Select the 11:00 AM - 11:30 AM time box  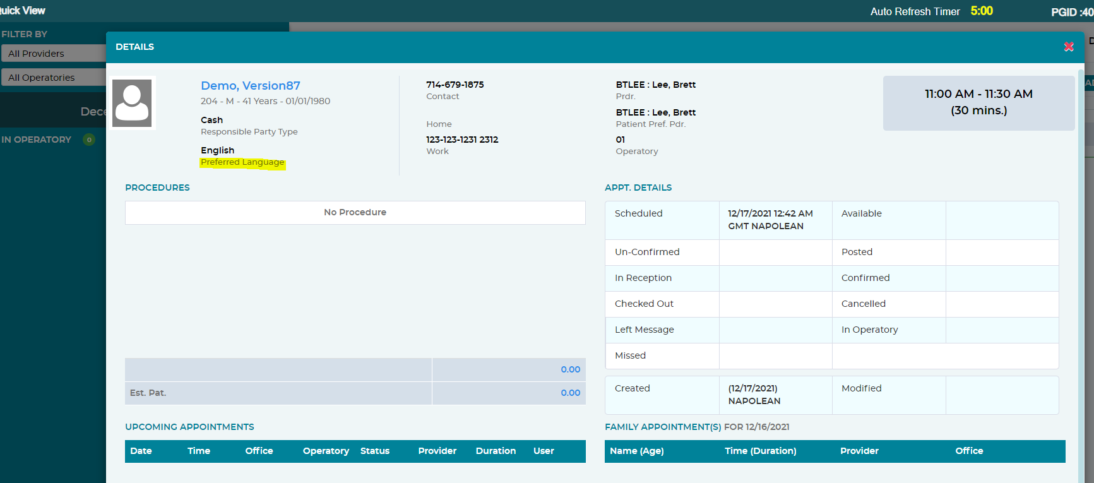pyautogui.click(x=978, y=103)
